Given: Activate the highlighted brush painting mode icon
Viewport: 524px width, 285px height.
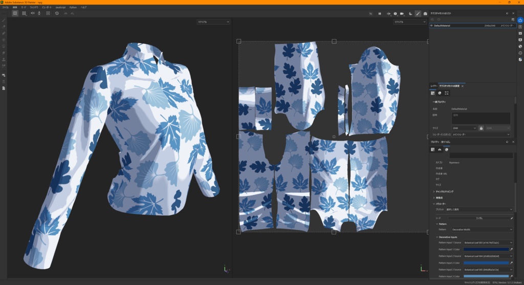Looking at the screenshot, I should click(418, 14).
